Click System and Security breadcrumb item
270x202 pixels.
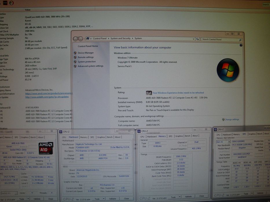click(120, 38)
